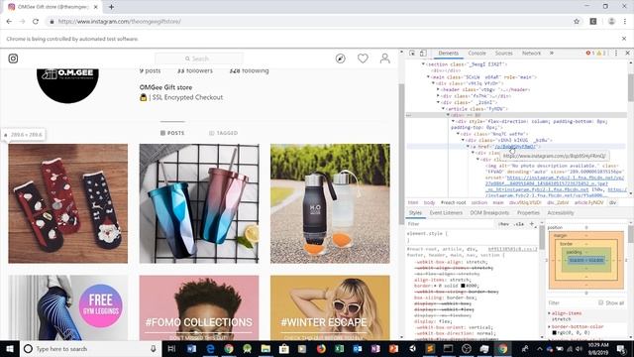Add new style rule plus icon

pos(532,224)
